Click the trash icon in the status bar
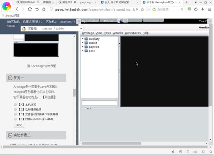This screenshot has height=155, width=214. 188,152
